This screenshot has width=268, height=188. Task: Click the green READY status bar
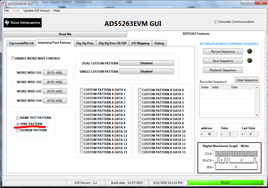[x=225, y=183]
